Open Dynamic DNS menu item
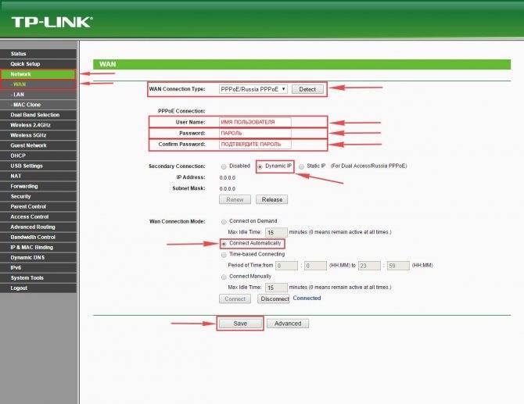Screen dimensions: 524x404 [x=38, y=257]
